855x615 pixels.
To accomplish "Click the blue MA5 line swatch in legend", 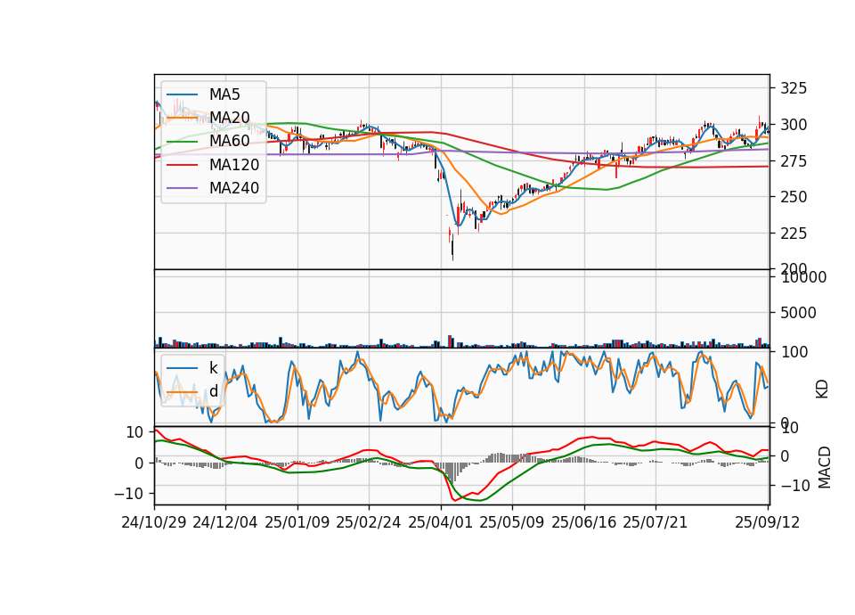I will coord(183,94).
